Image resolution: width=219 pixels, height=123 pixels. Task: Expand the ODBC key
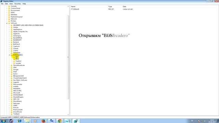click(9, 106)
